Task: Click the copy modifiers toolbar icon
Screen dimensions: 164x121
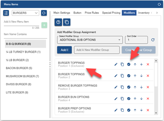Action: pos(67,22)
